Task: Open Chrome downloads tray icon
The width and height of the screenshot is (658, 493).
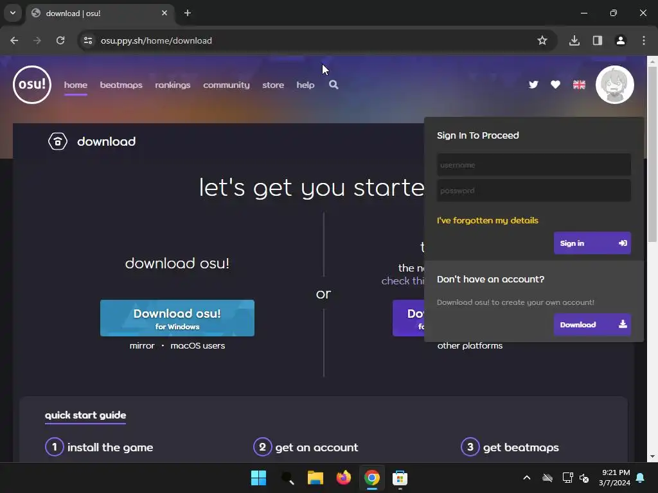Action: 574,40
